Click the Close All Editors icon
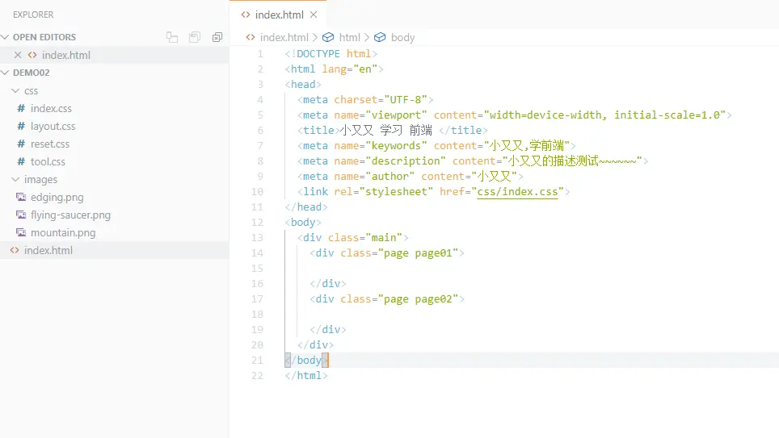Viewport: 779px width, 438px height. tap(217, 37)
